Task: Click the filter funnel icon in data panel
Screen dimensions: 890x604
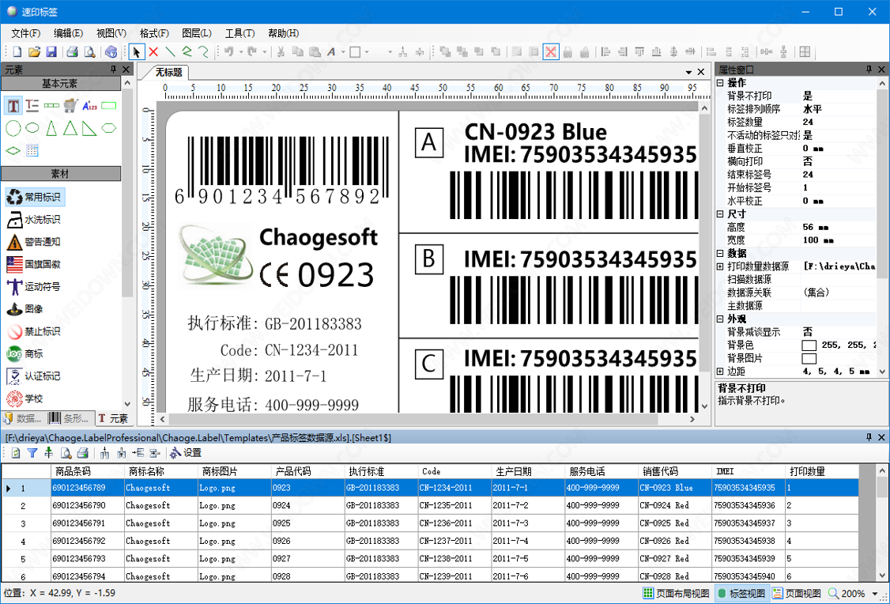Action: pos(32,453)
